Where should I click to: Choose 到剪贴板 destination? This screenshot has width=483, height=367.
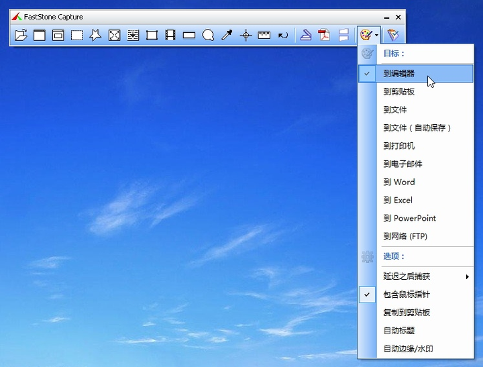(415, 91)
